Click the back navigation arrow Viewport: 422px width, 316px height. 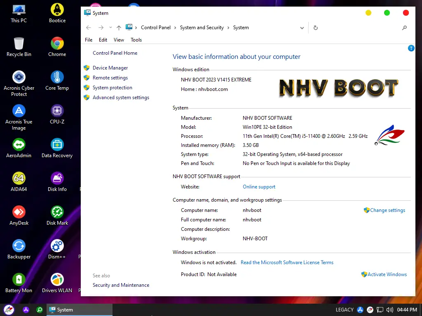click(x=89, y=28)
